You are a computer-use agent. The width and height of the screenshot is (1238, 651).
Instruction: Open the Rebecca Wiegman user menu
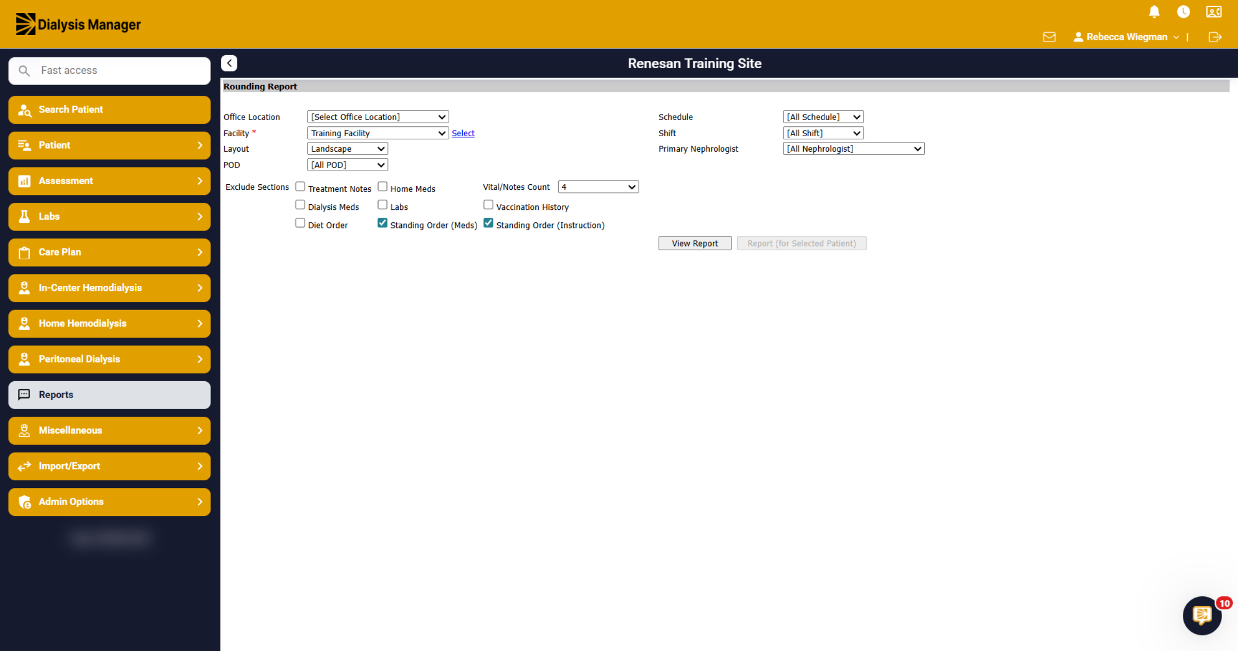(1126, 37)
